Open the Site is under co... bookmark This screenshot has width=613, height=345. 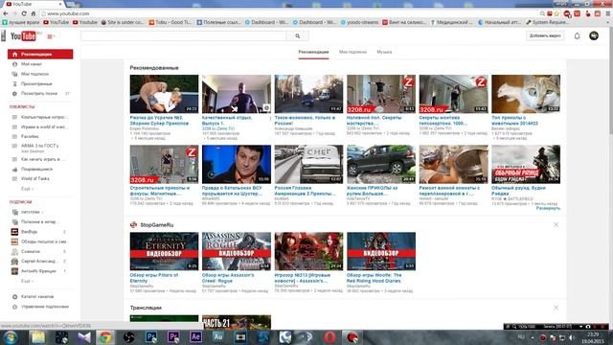tap(122, 22)
